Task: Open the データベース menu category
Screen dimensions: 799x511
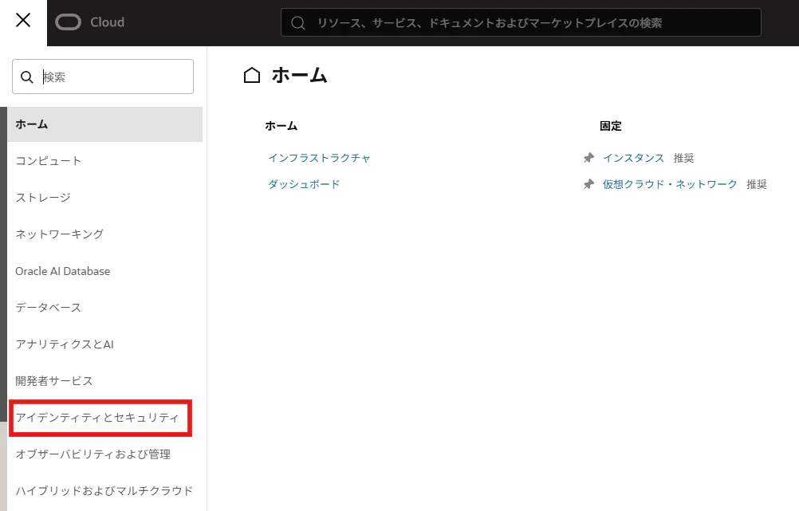Action: [49, 308]
